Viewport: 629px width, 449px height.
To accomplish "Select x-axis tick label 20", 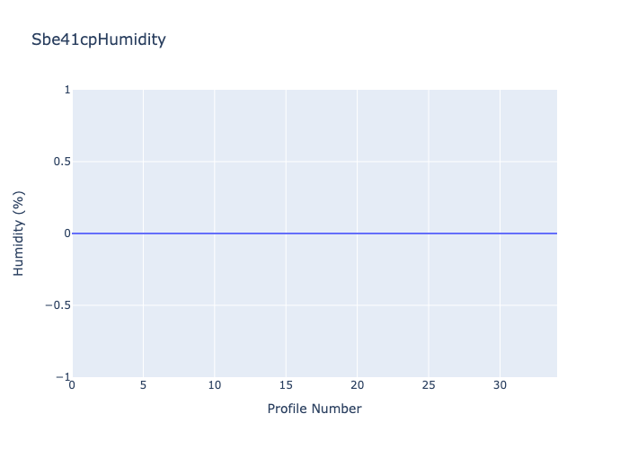I will click(x=357, y=385).
